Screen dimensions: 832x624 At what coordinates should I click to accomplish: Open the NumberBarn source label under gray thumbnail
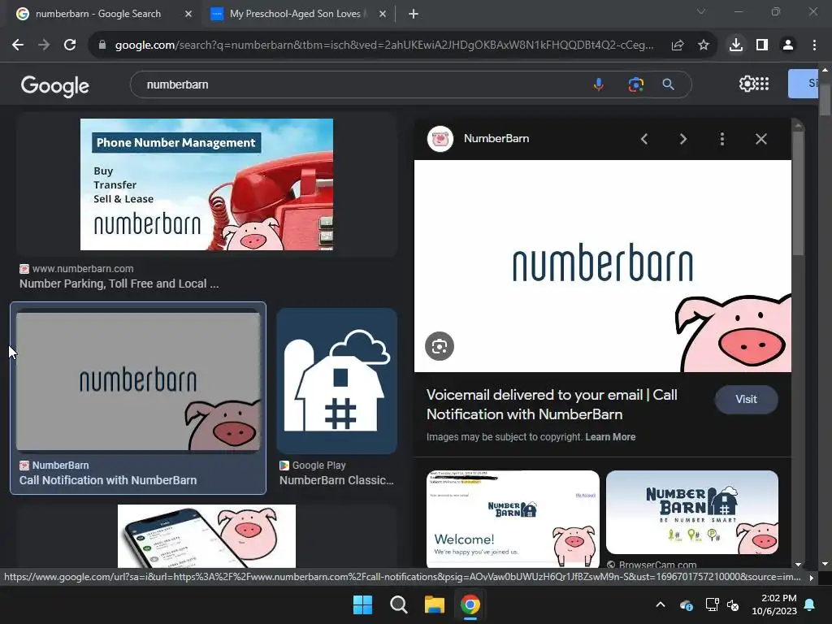[x=60, y=466]
